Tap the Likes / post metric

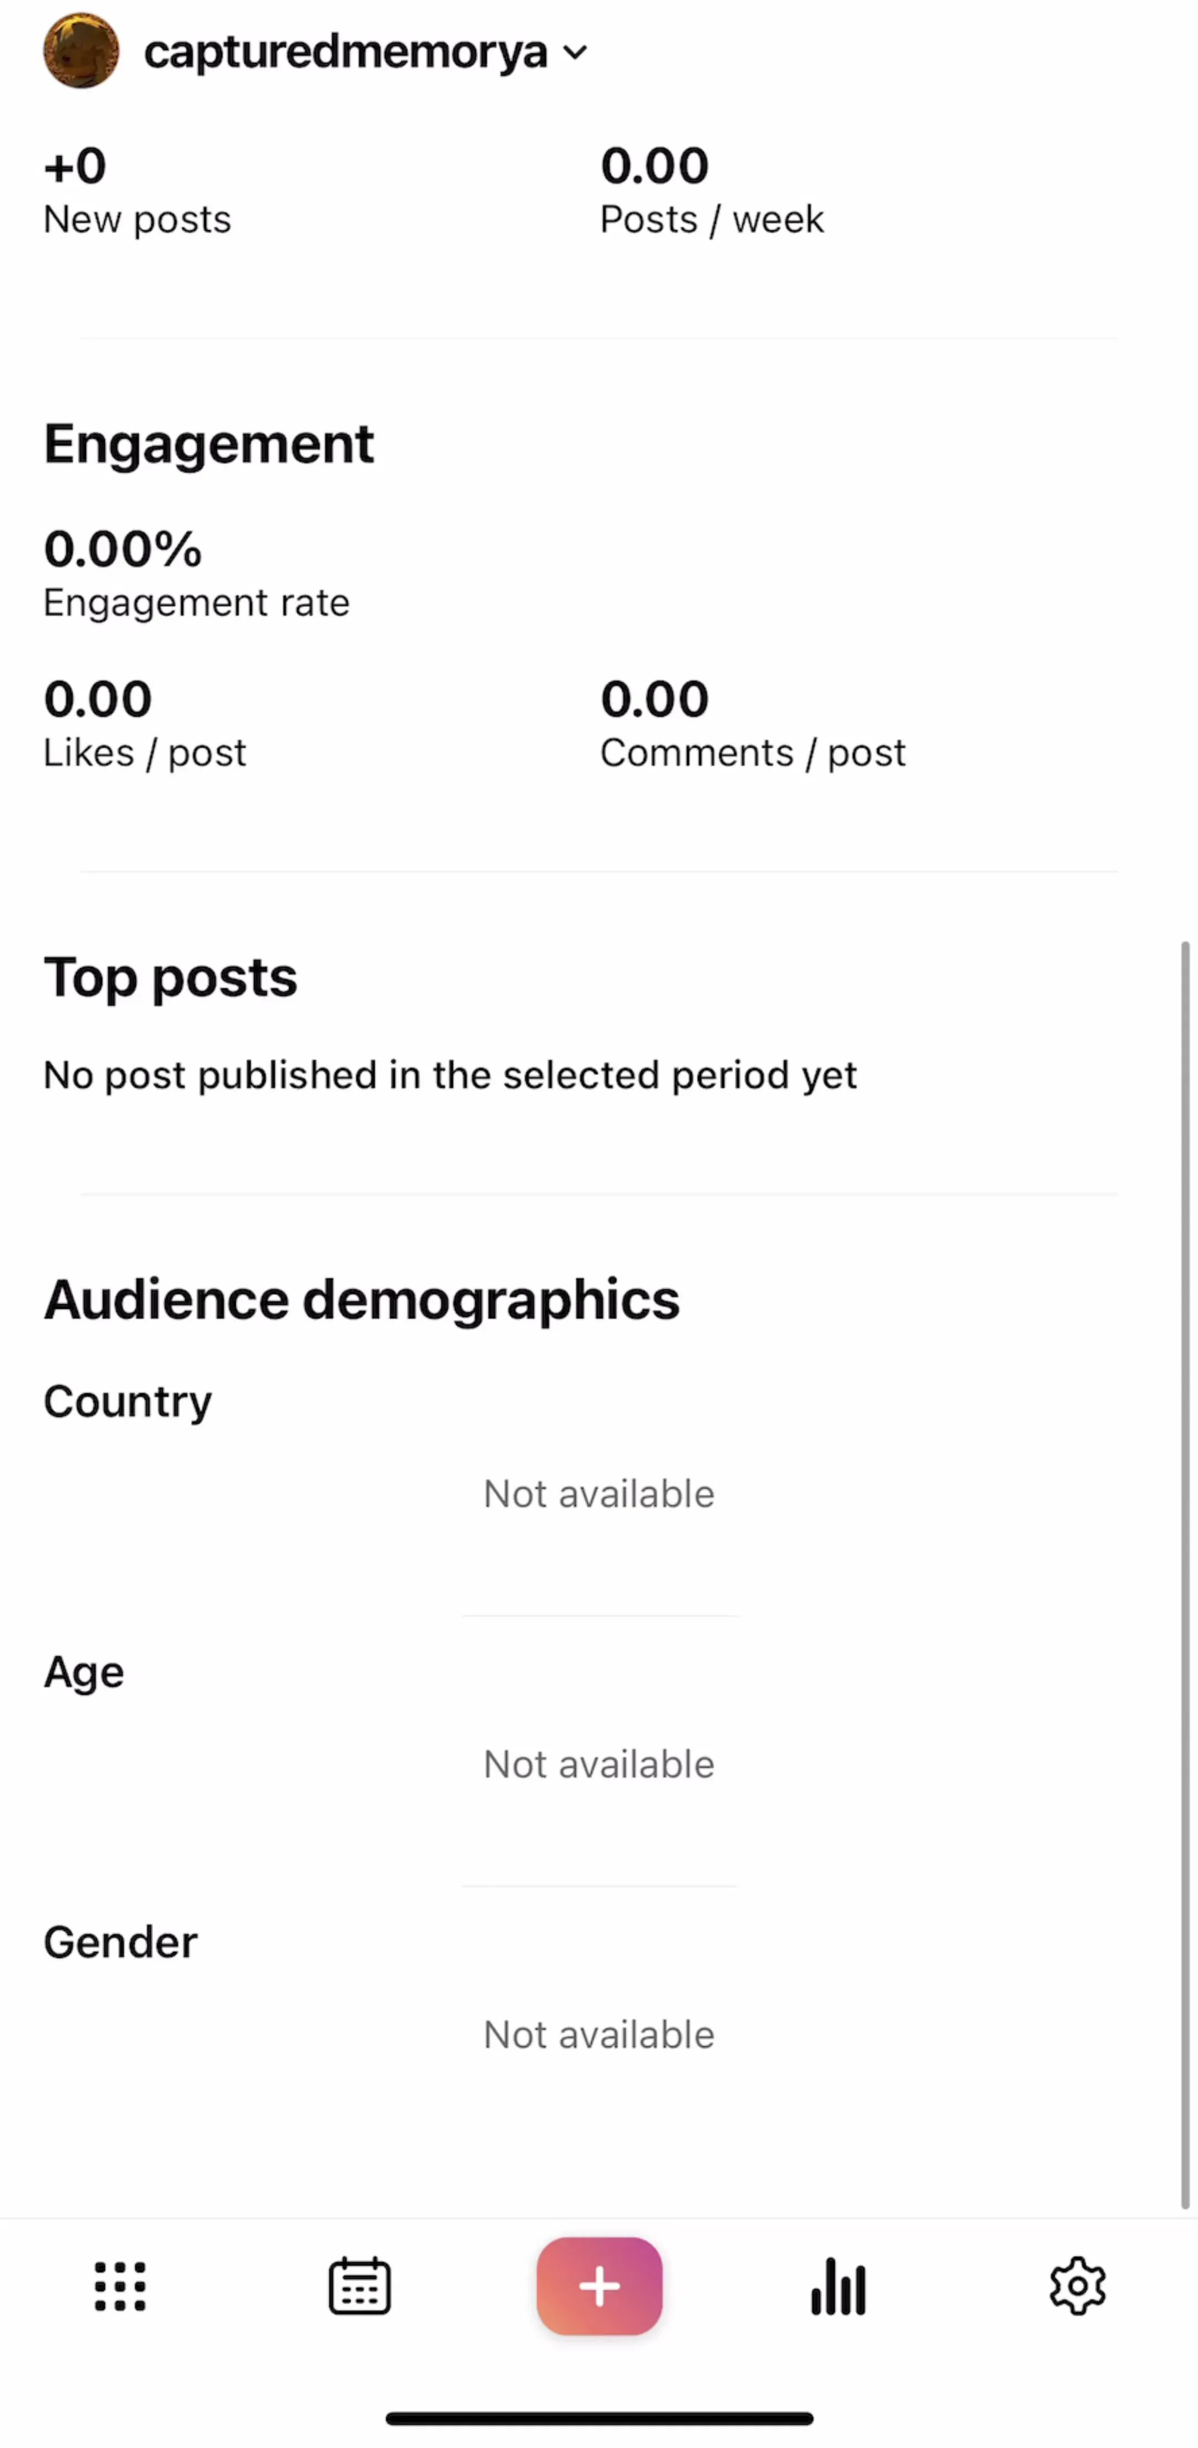pyautogui.click(x=145, y=723)
